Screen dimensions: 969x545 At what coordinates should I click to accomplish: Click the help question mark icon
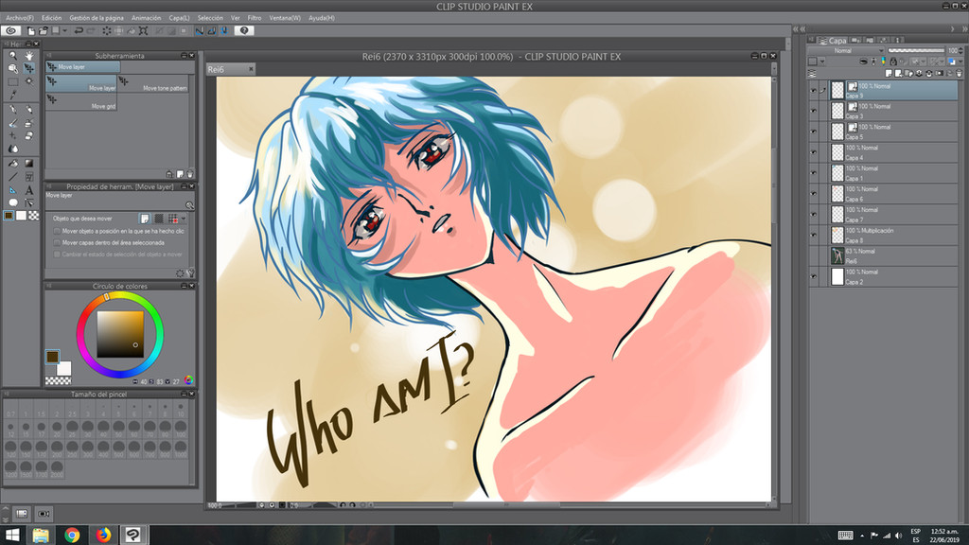[x=244, y=30]
